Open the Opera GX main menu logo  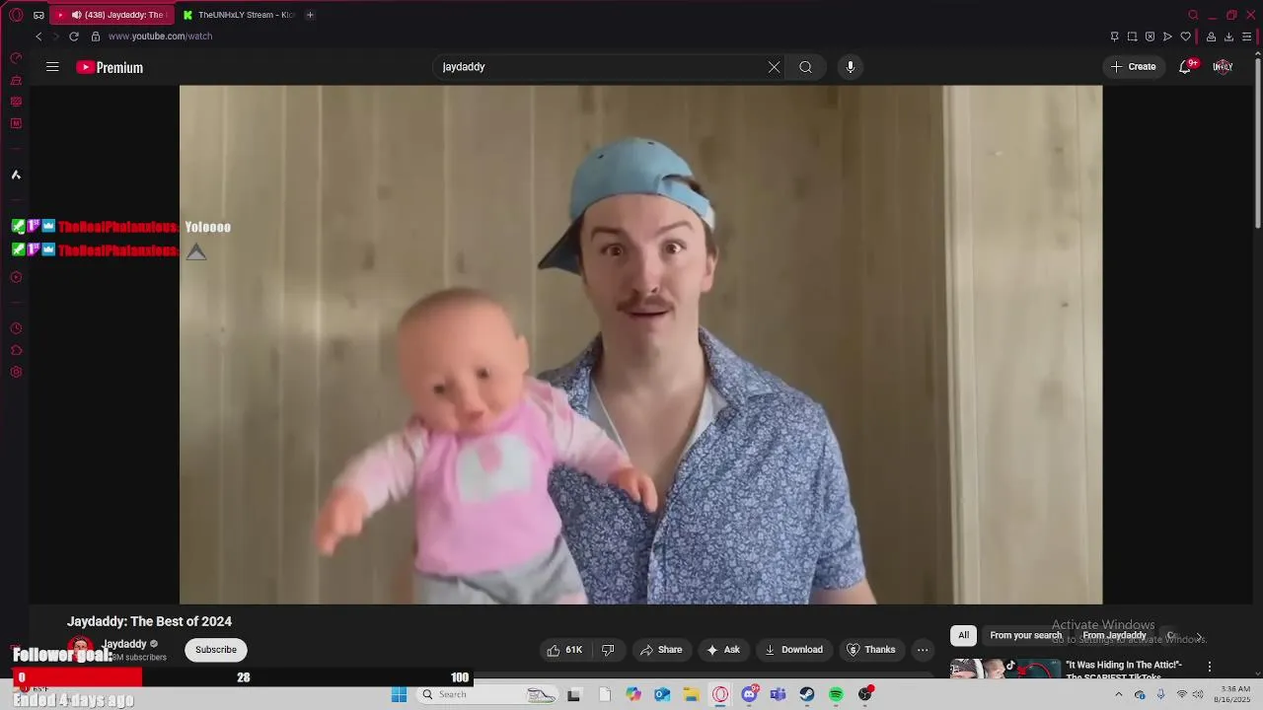pyautogui.click(x=16, y=15)
